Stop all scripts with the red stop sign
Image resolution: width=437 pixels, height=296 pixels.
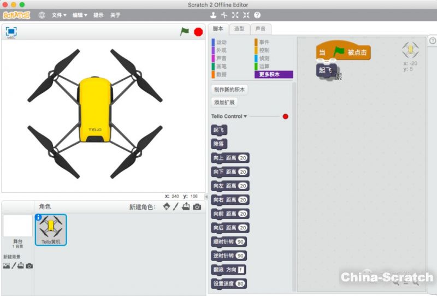(x=198, y=32)
